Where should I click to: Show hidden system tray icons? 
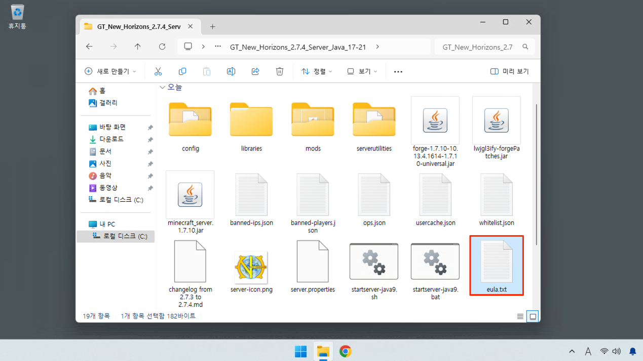point(572,351)
